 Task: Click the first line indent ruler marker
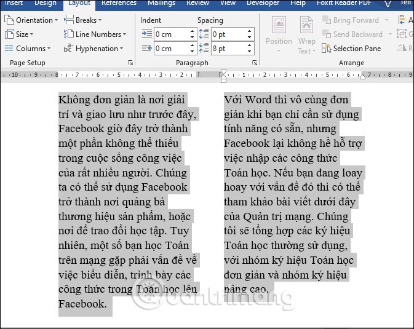click(223, 72)
